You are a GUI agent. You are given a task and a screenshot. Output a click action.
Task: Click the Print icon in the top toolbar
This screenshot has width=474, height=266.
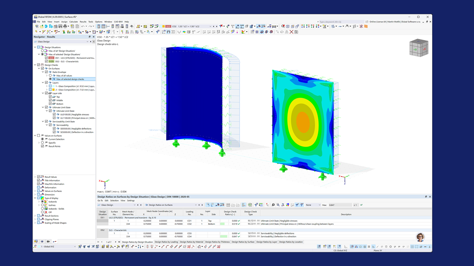tap(65, 26)
